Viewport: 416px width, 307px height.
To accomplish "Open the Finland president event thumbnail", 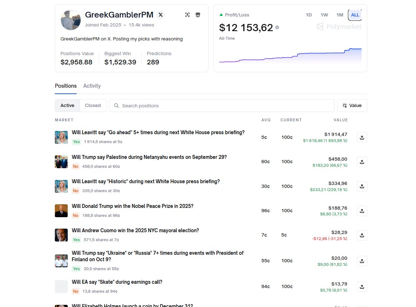I will click(61, 260).
